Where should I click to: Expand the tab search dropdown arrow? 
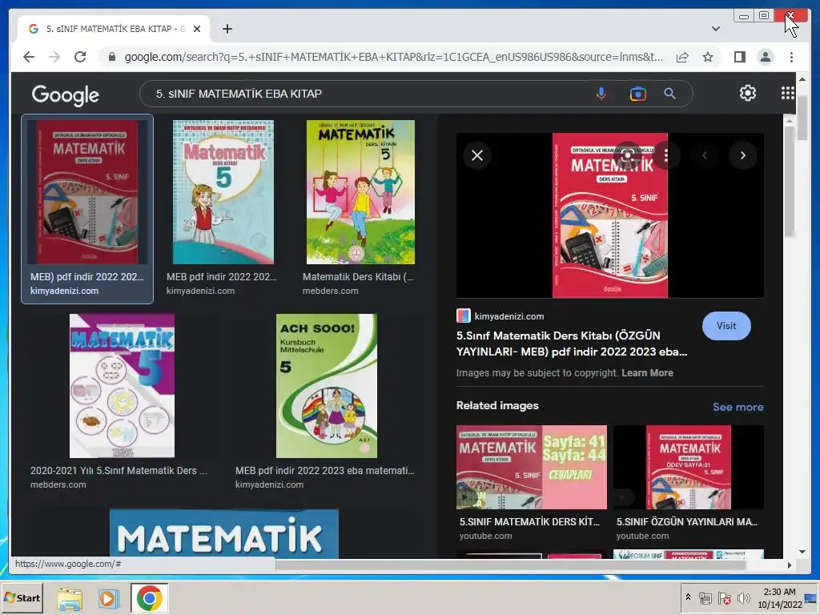[715, 29]
